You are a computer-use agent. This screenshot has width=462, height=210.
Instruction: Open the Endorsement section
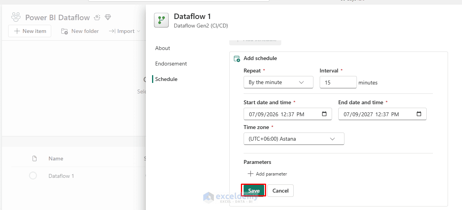click(x=171, y=64)
